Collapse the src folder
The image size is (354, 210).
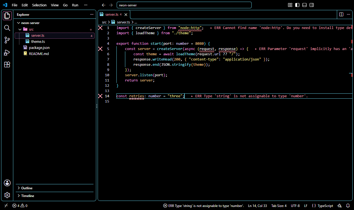[x=55, y=29]
